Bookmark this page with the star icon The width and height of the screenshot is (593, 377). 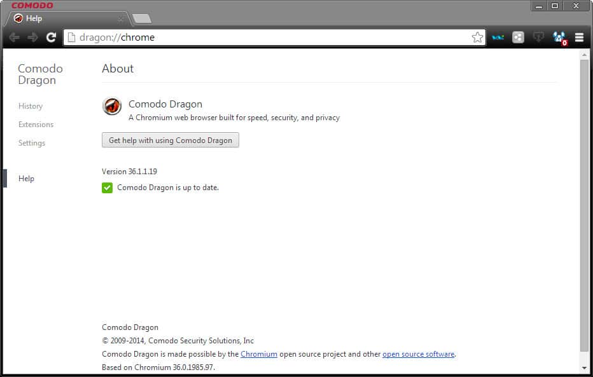click(x=477, y=38)
